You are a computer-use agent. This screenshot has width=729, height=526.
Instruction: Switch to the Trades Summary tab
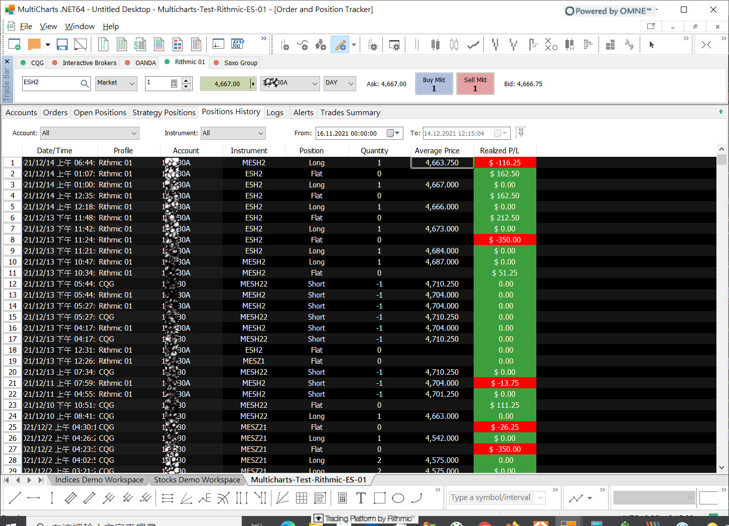point(350,113)
